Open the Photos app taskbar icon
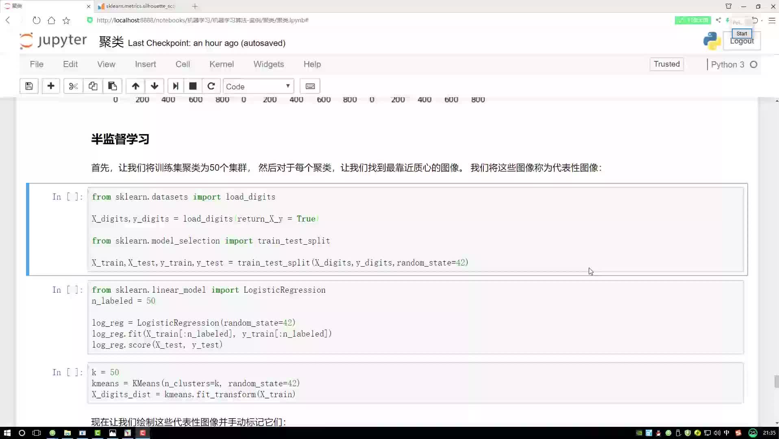The image size is (779, 439). 113,433
